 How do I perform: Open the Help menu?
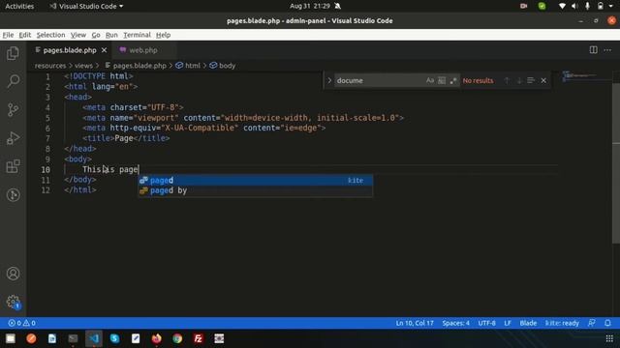[x=163, y=35]
